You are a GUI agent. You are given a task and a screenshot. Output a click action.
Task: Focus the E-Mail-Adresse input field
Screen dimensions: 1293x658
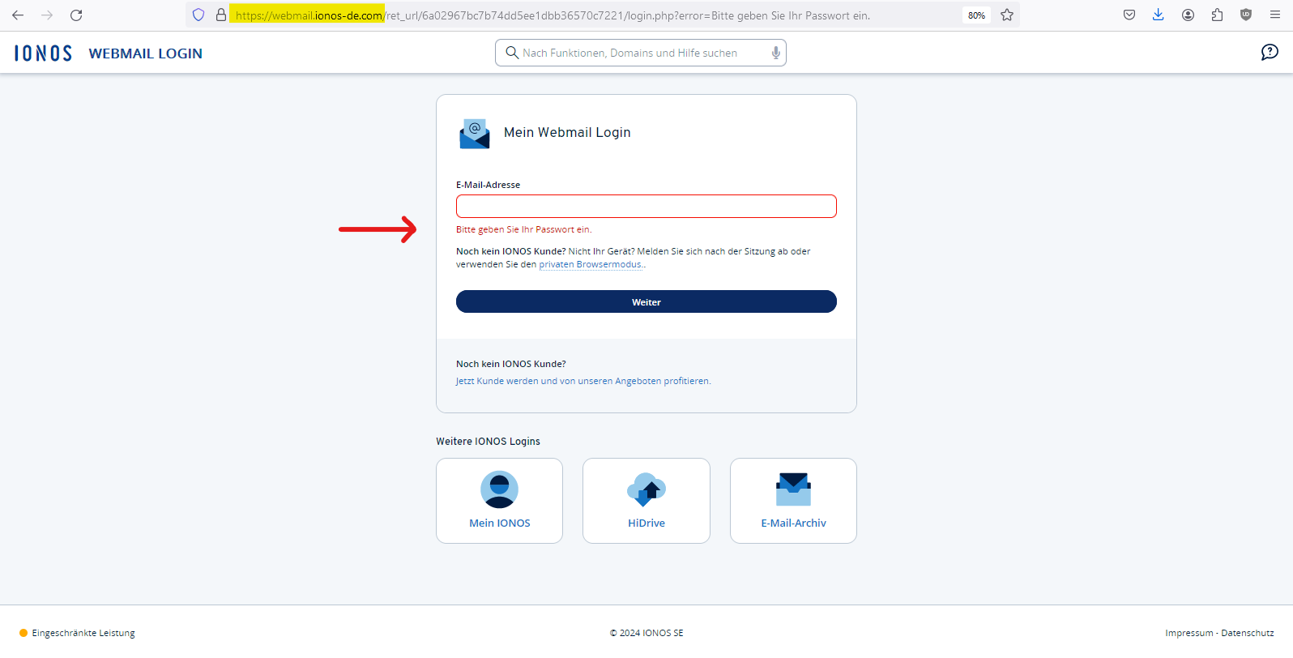tap(646, 207)
